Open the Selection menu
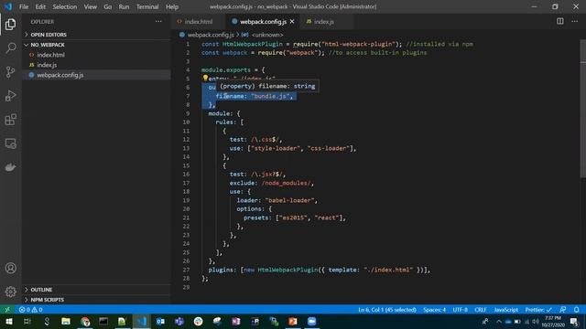The image size is (586, 329). coord(65,6)
